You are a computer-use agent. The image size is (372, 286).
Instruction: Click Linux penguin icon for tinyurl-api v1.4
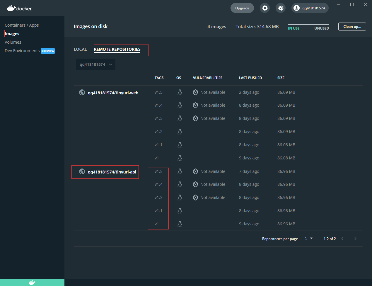(x=180, y=184)
